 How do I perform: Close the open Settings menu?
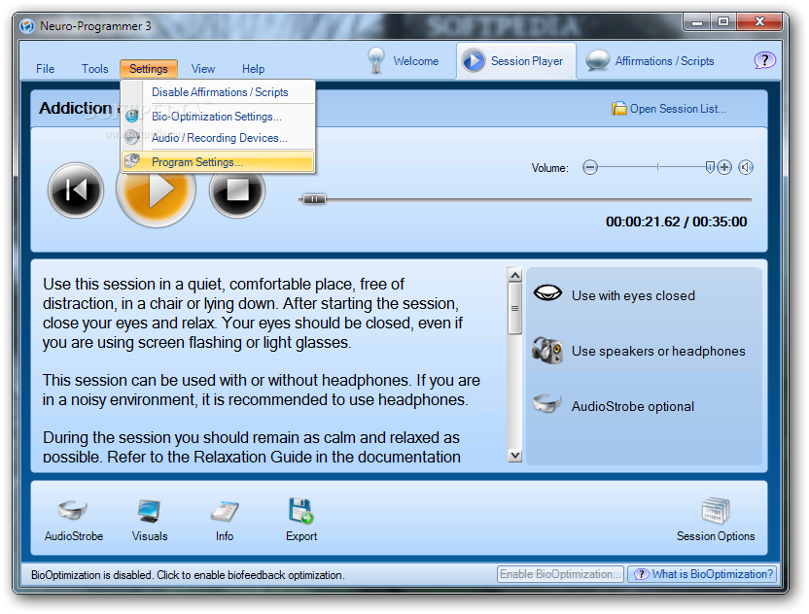pyautogui.click(x=149, y=69)
